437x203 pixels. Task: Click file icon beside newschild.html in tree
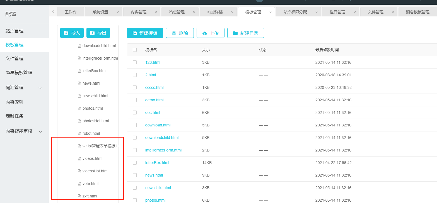[79, 96]
